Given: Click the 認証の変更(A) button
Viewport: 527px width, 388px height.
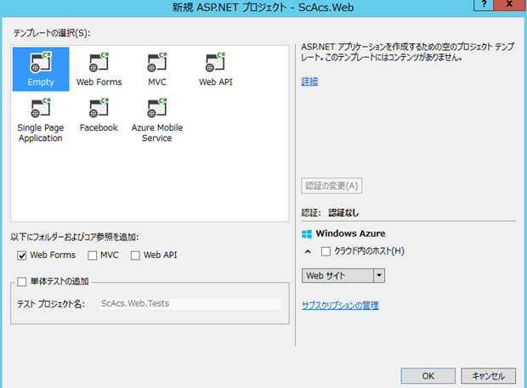Looking at the screenshot, I should [x=331, y=186].
